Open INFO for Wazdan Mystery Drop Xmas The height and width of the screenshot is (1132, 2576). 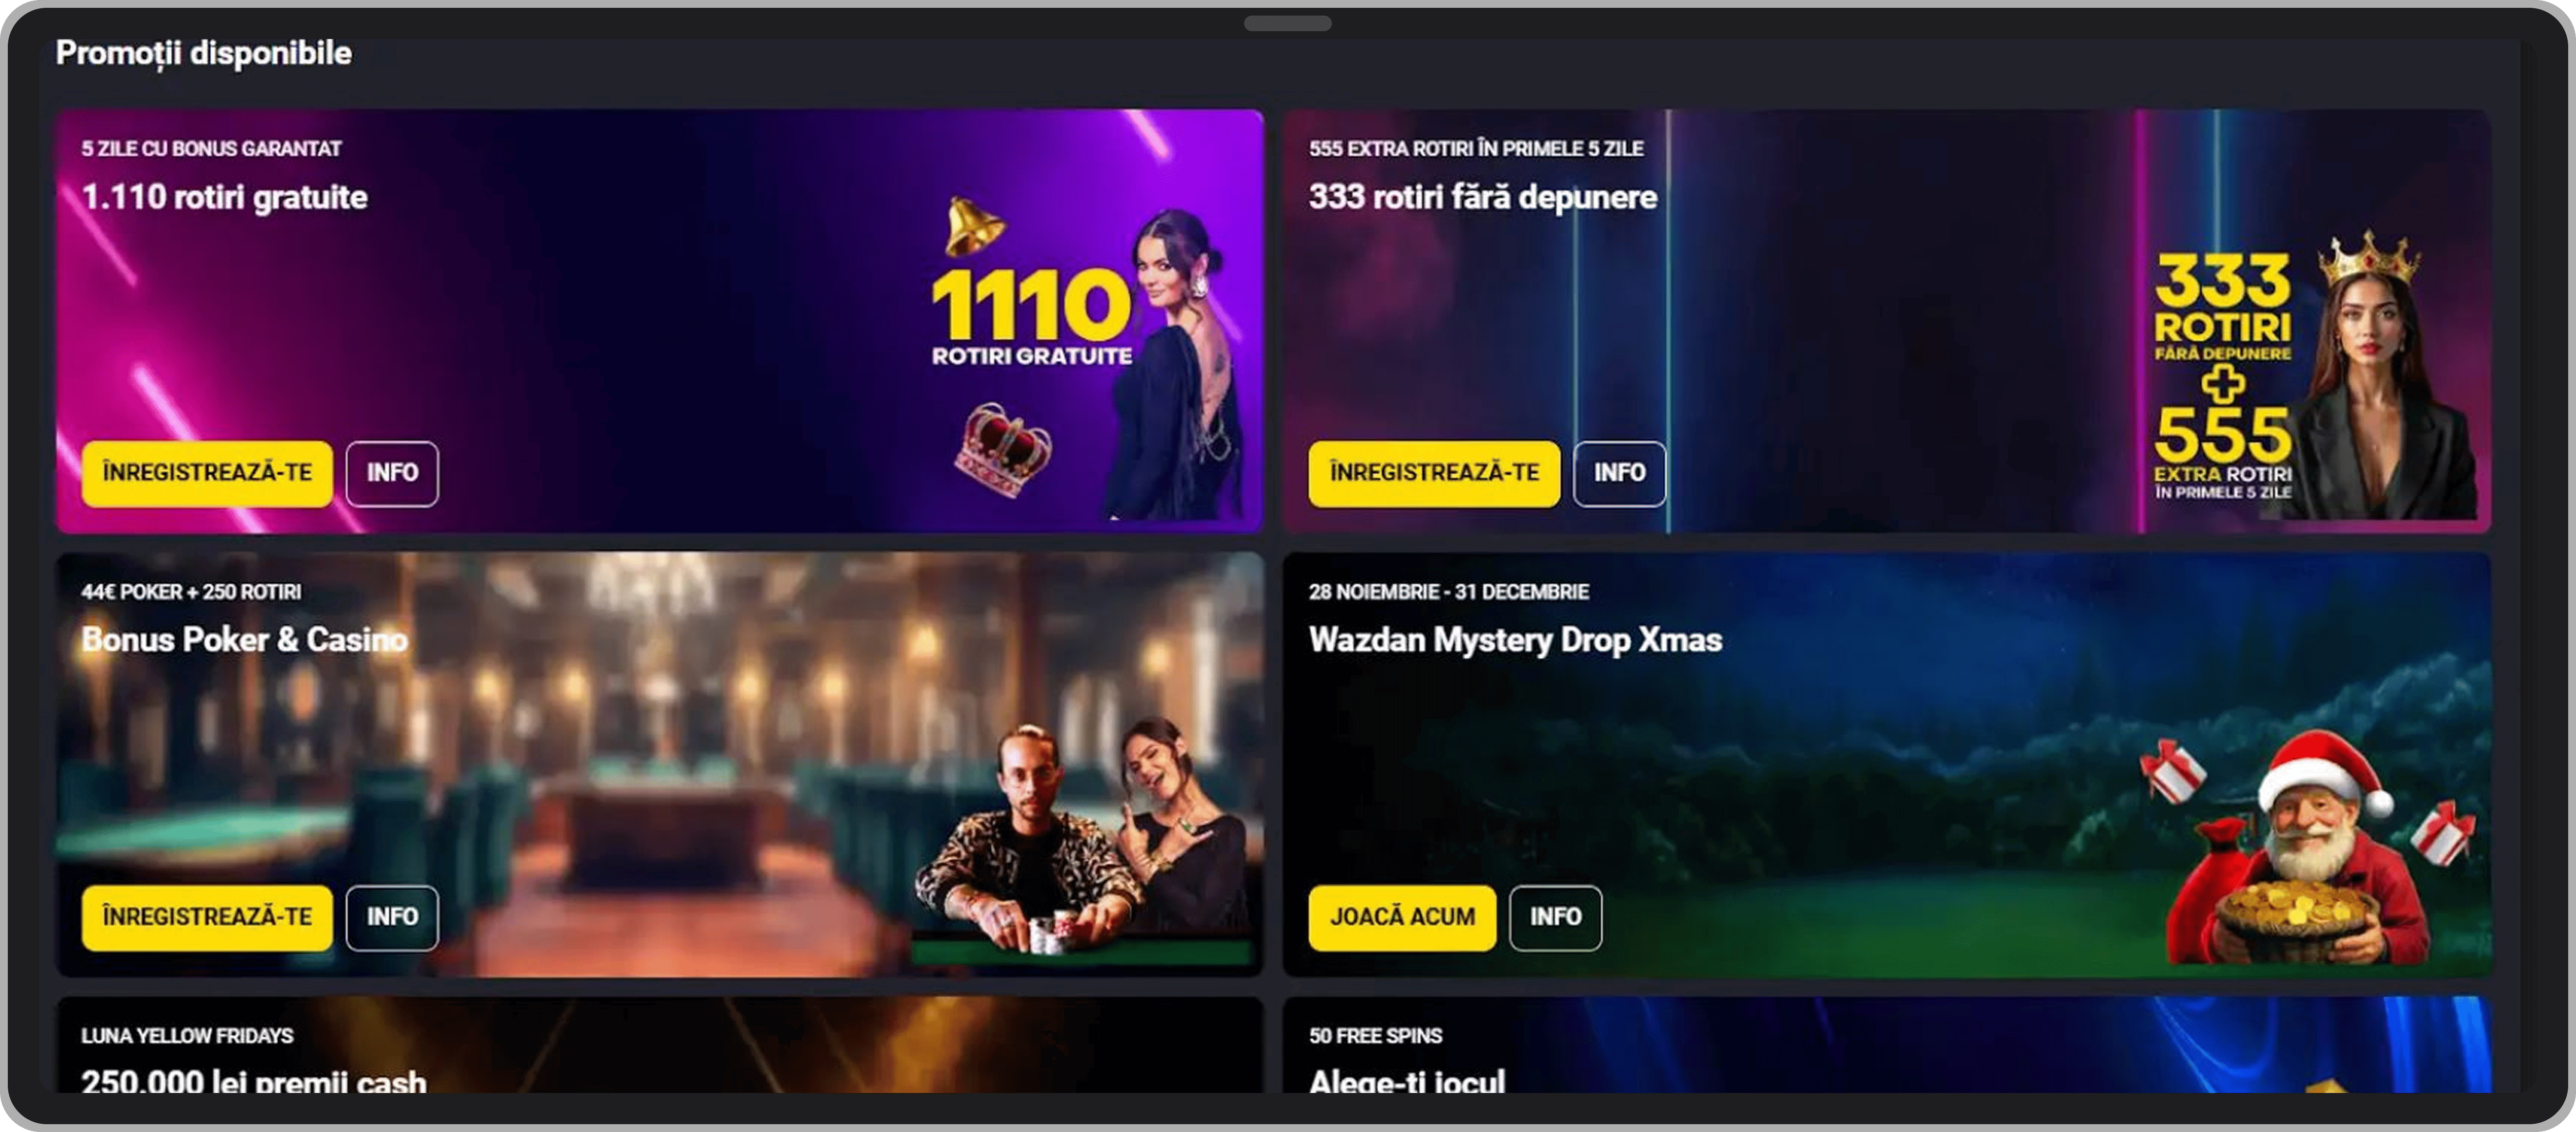(1555, 917)
